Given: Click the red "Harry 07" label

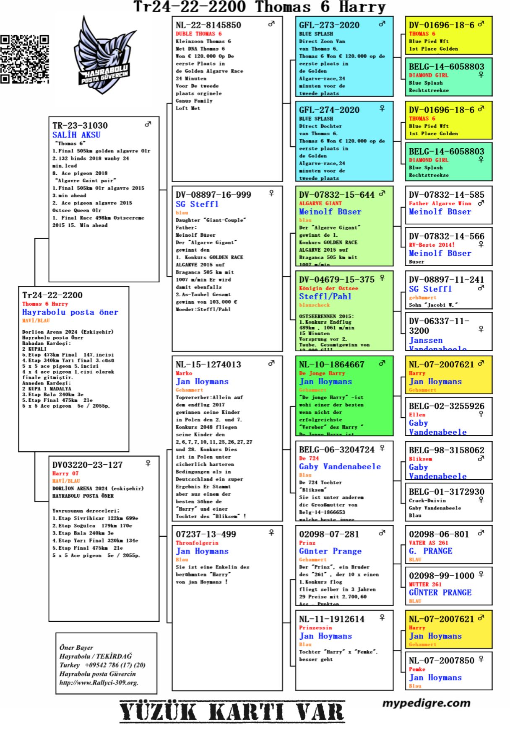Looking at the screenshot, I should [x=65, y=473].
